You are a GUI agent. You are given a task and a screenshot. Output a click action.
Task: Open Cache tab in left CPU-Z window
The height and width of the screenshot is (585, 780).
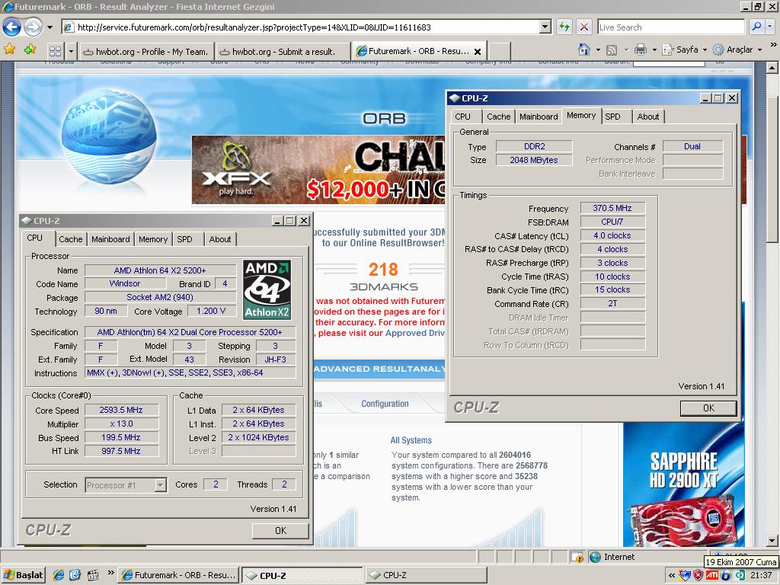tap(71, 239)
